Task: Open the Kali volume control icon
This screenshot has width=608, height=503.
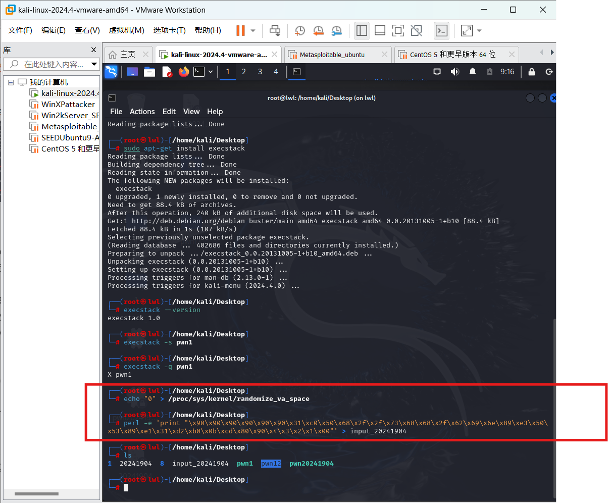Action: point(454,72)
